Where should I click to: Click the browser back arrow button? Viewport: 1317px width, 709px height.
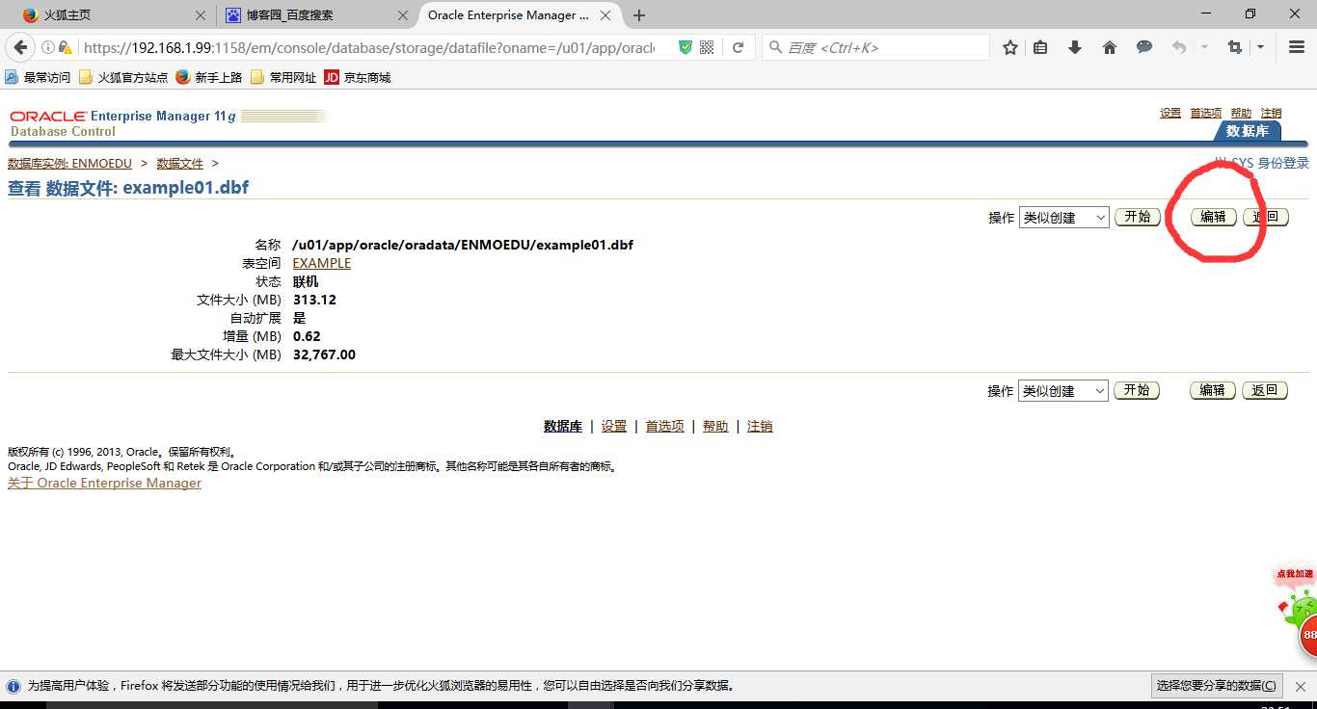coord(20,47)
